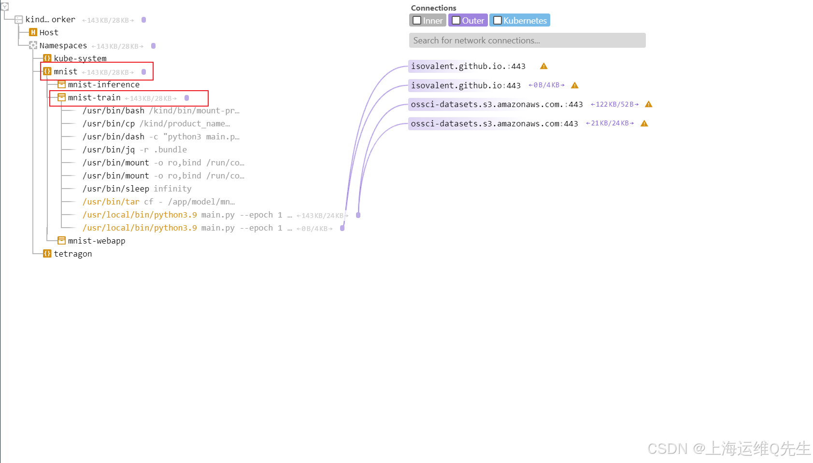Click the Host icon
Image resolution: width=813 pixels, height=463 pixels.
33,32
